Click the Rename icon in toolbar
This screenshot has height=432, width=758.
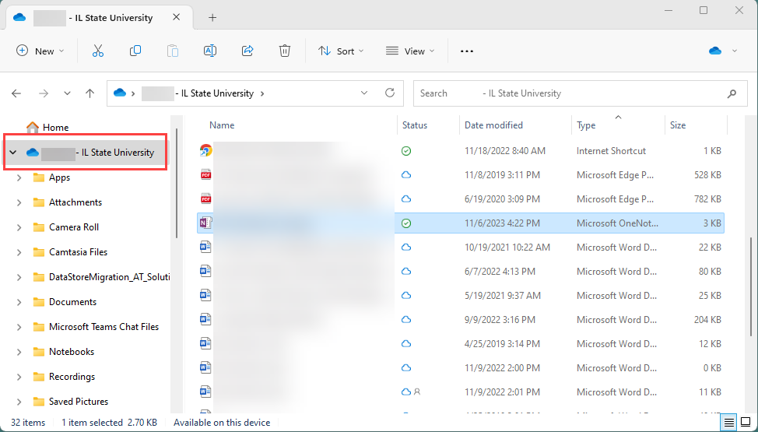[x=210, y=51]
